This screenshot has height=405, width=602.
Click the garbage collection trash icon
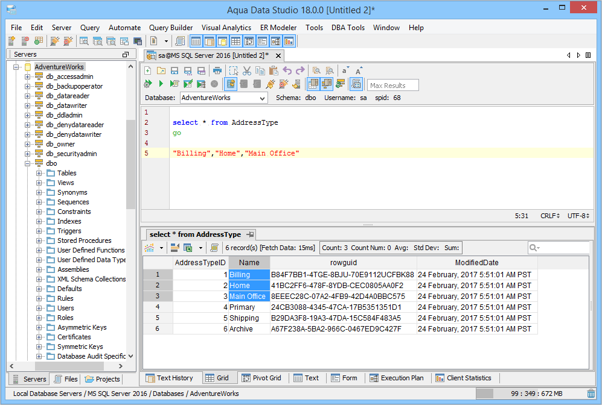coord(591,394)
